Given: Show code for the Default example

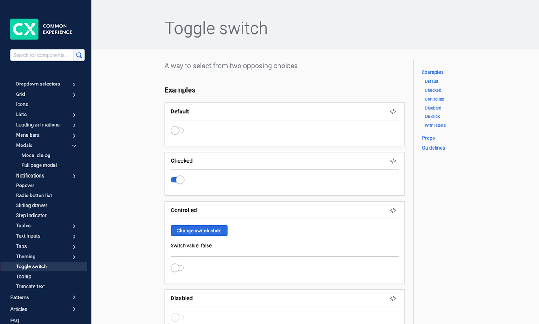Looking at the screenshot, I should click(393, 111).
